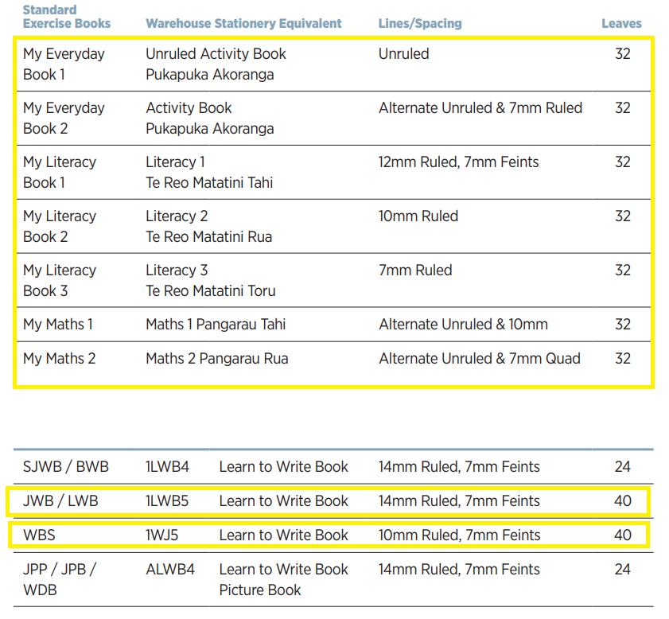
Task: Select the '7mm Ruled' cell
Action: (415, 271)
